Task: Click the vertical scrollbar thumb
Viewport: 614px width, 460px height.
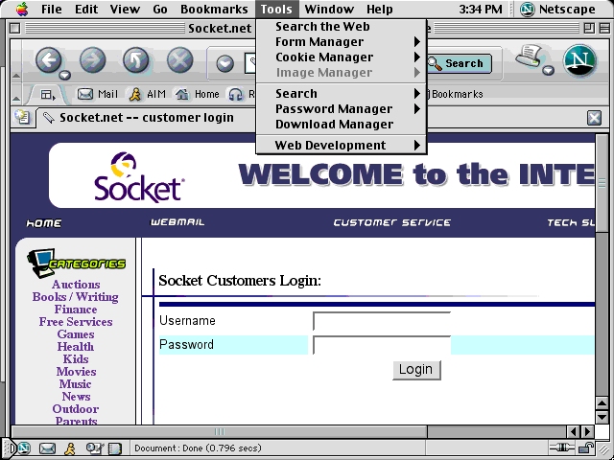Action: tap(602, 184)
